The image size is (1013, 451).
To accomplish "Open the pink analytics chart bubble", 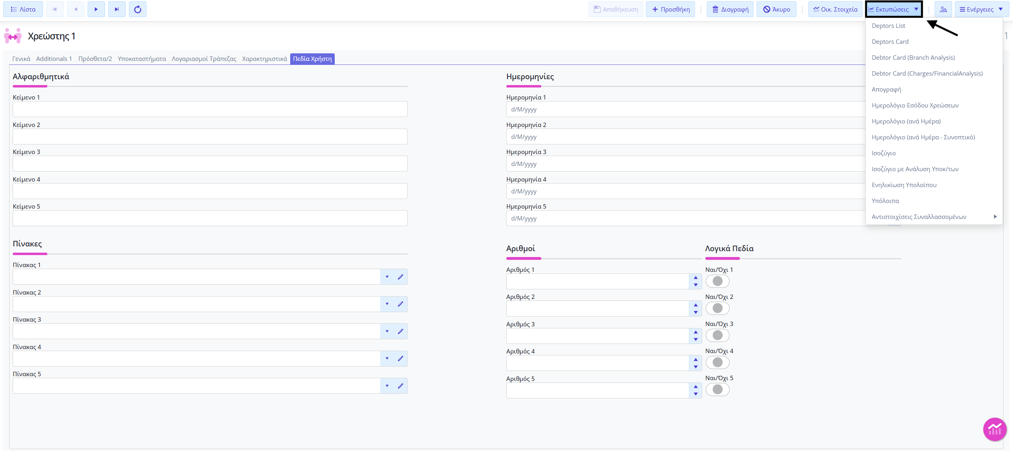I will (x=995, y=429).
